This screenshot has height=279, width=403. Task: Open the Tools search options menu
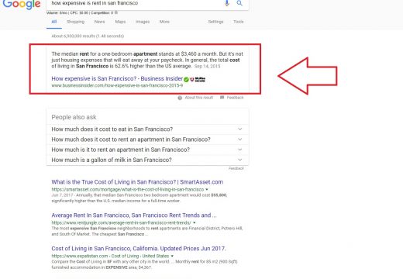click(x=238, y=22)
